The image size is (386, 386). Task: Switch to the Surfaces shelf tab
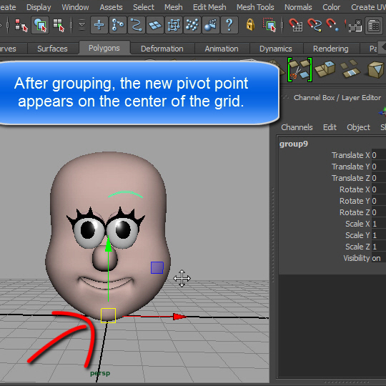point(52,49)
